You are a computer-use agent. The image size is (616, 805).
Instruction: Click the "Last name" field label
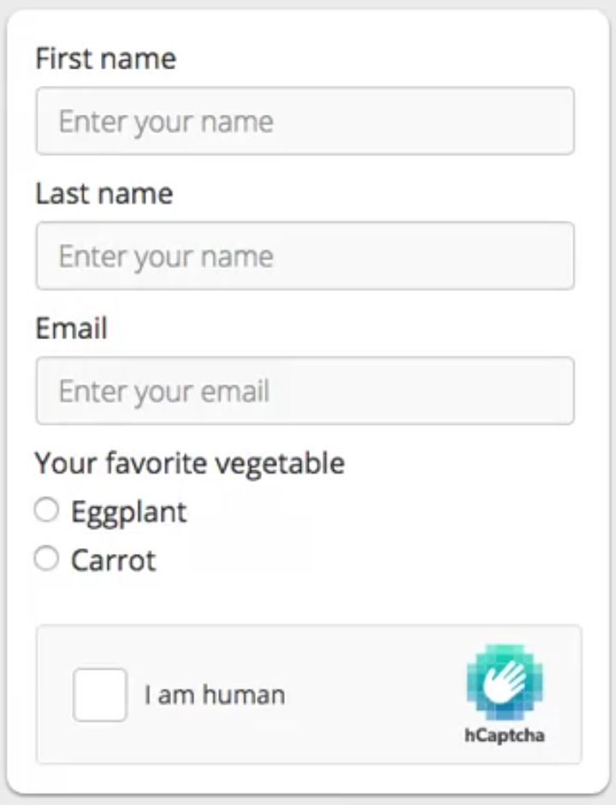pyautogui.click(x=104, y=194)
